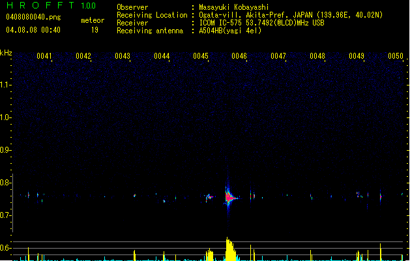Select the Receiving Location value text
The image size is (410, 261).
[291, 14]
